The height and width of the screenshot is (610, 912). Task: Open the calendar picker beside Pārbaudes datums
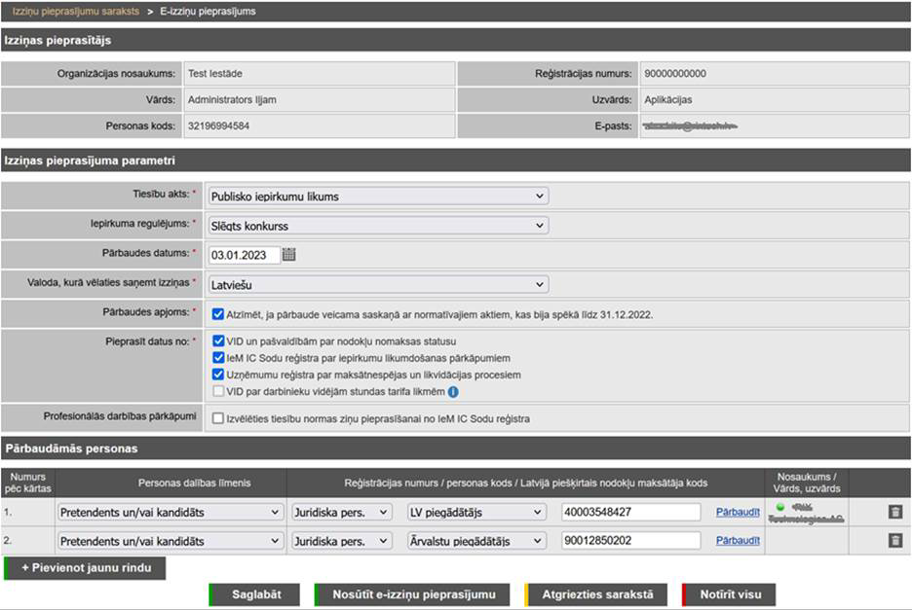[288, 255]
